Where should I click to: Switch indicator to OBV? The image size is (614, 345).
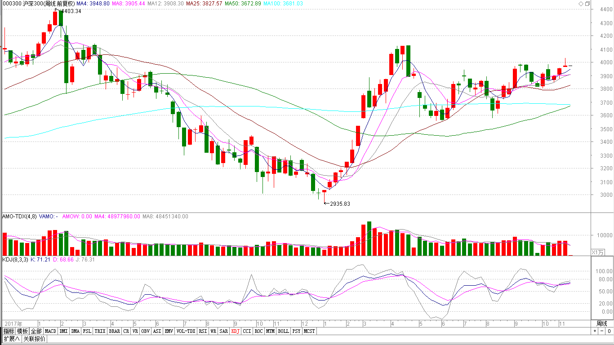click(145, 331)
